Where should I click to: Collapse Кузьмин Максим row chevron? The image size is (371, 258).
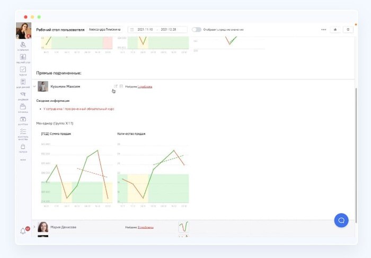tap(34, 86)
